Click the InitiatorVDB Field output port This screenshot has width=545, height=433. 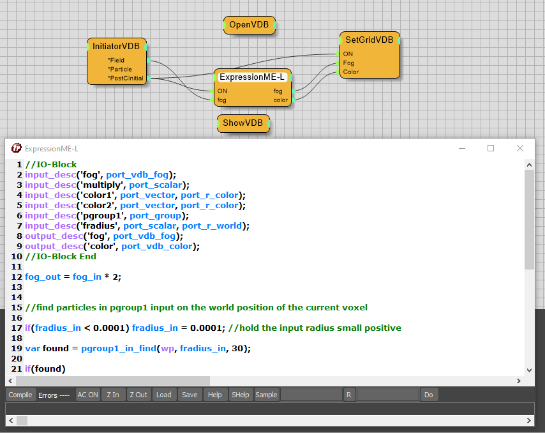click(147, 60)
